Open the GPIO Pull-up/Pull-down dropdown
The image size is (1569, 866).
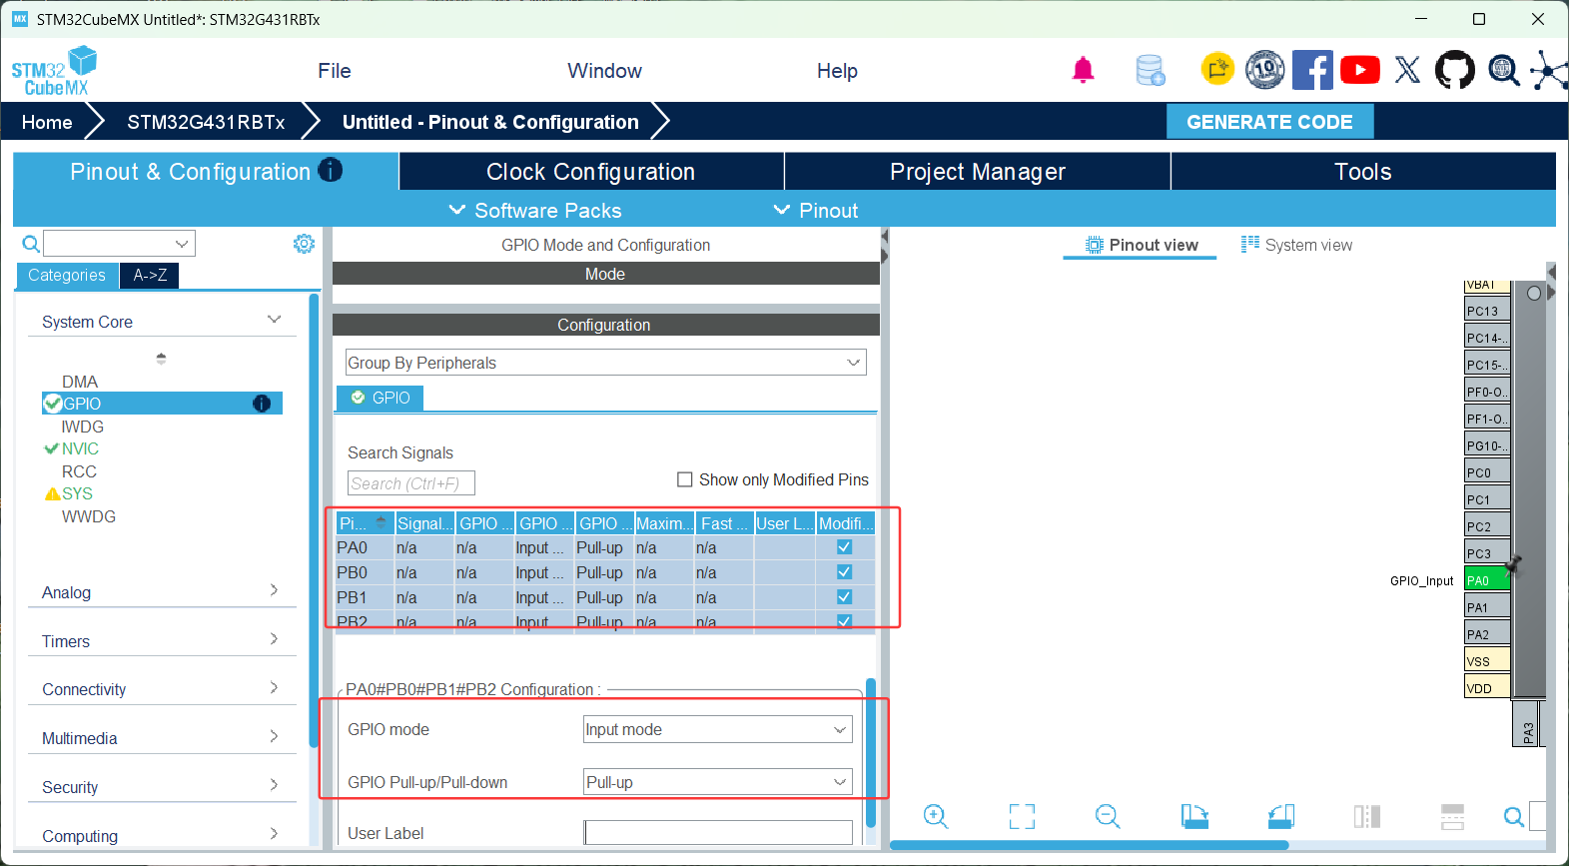pyautogui.click(x=717, y=782)
